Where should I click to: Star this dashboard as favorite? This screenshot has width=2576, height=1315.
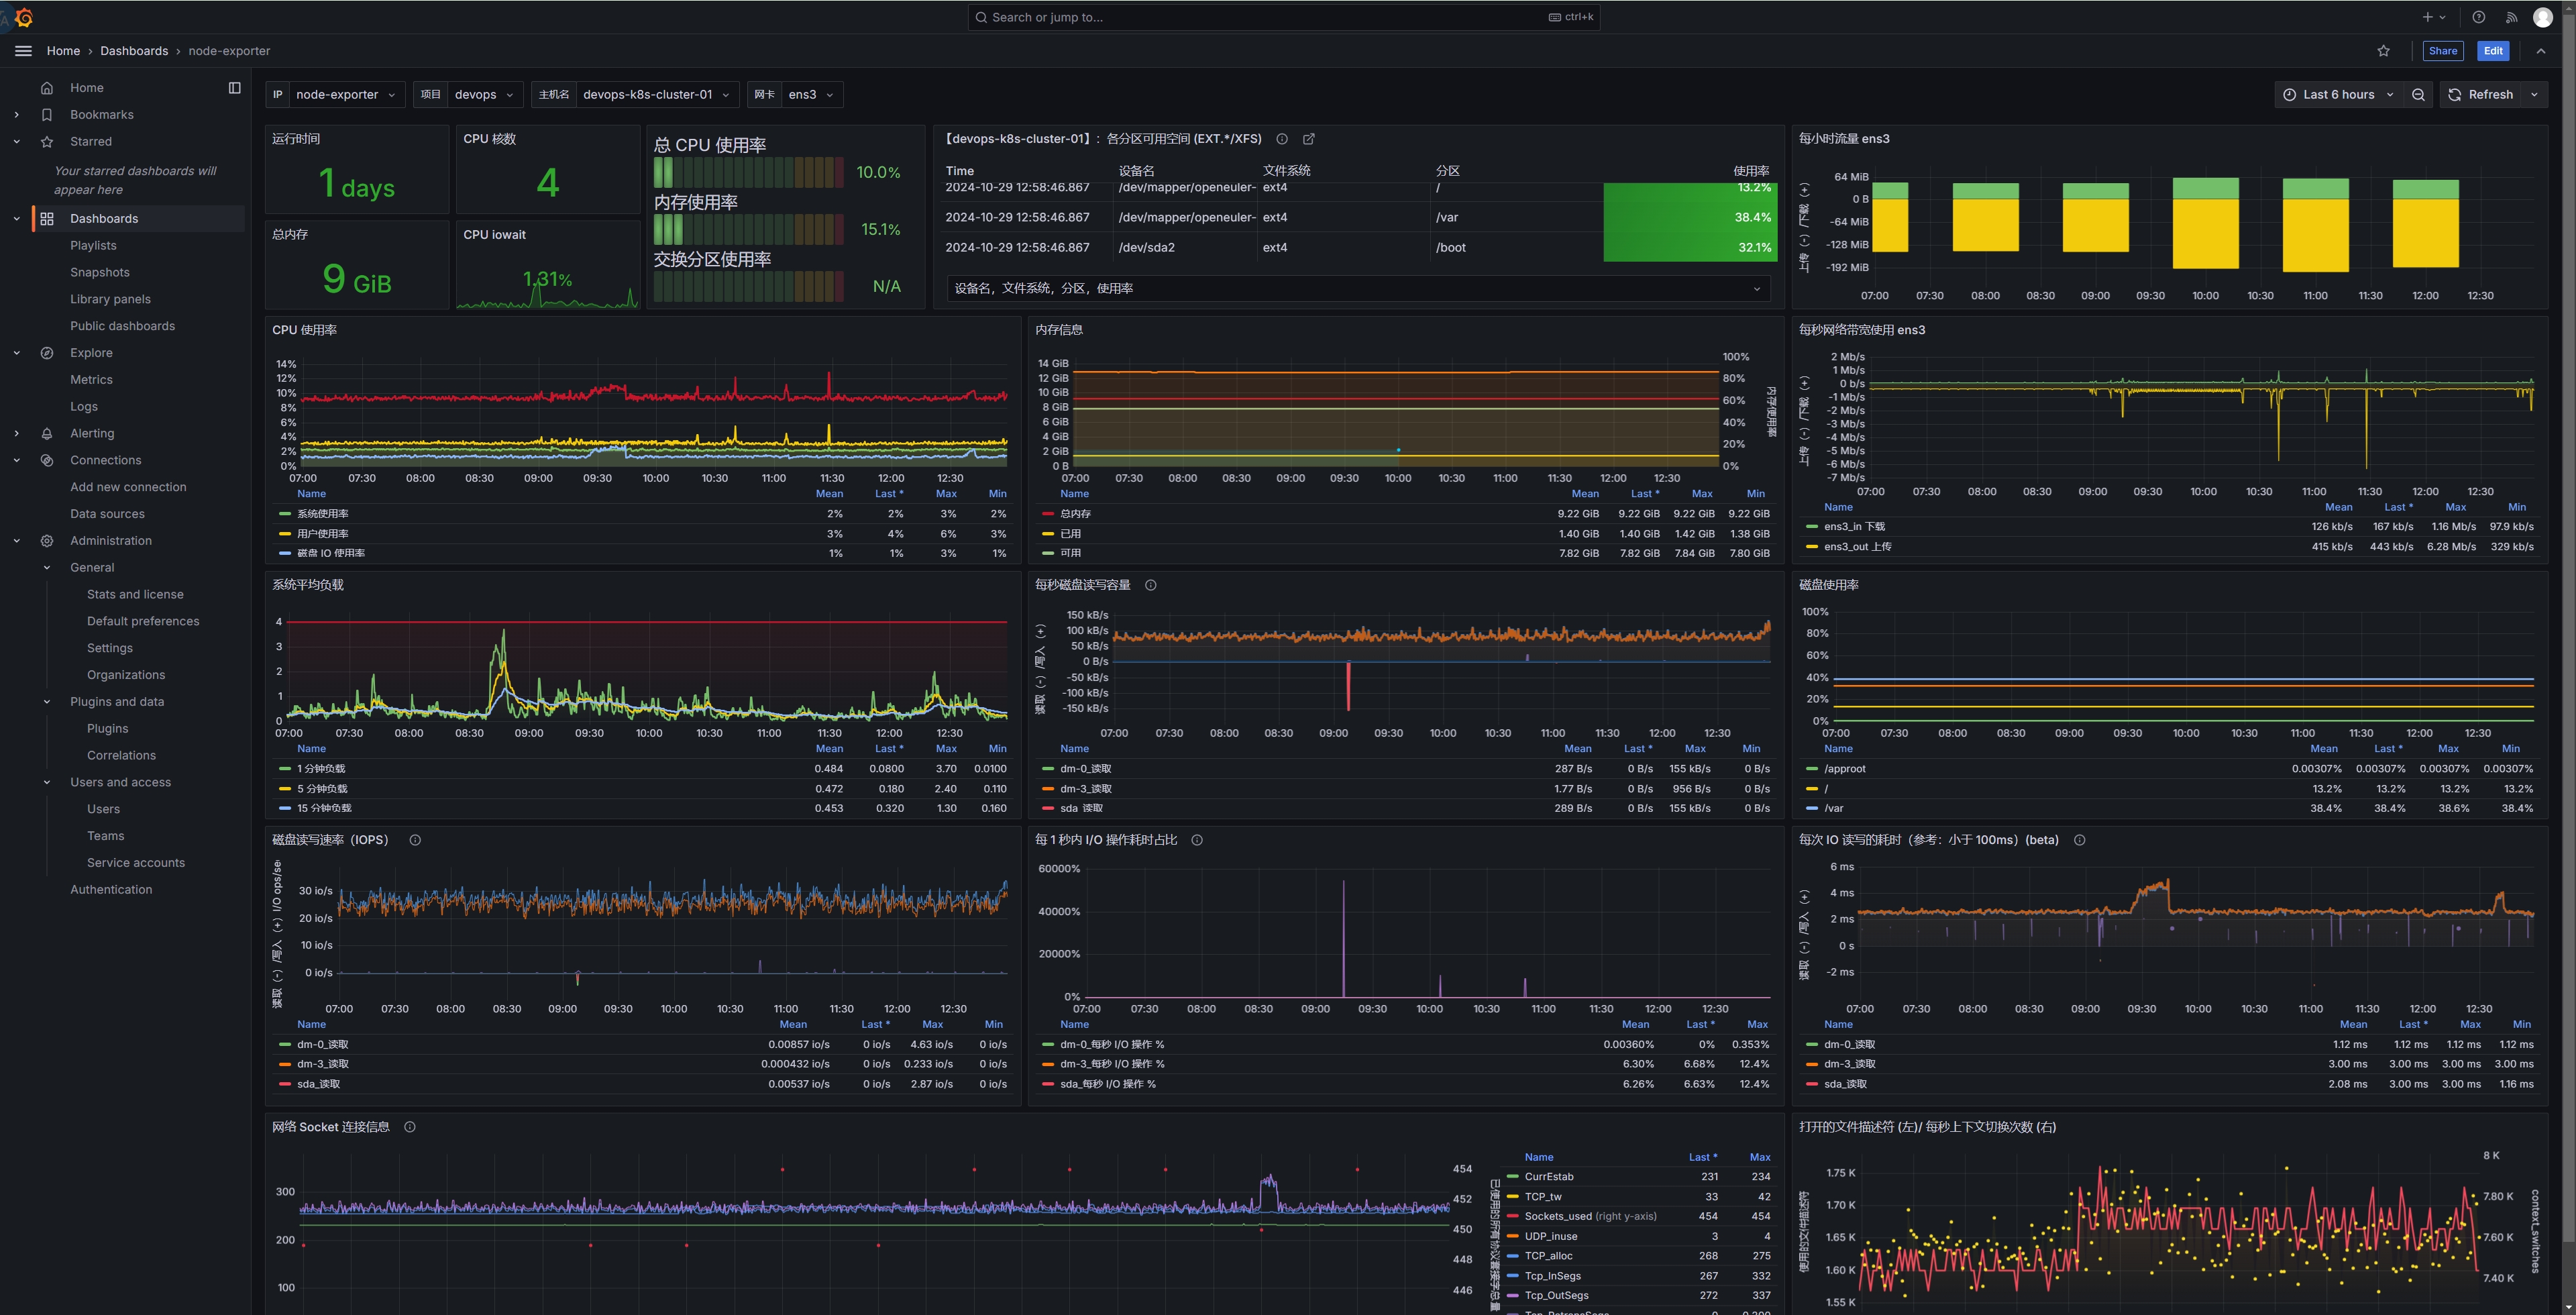[2384, 51]
